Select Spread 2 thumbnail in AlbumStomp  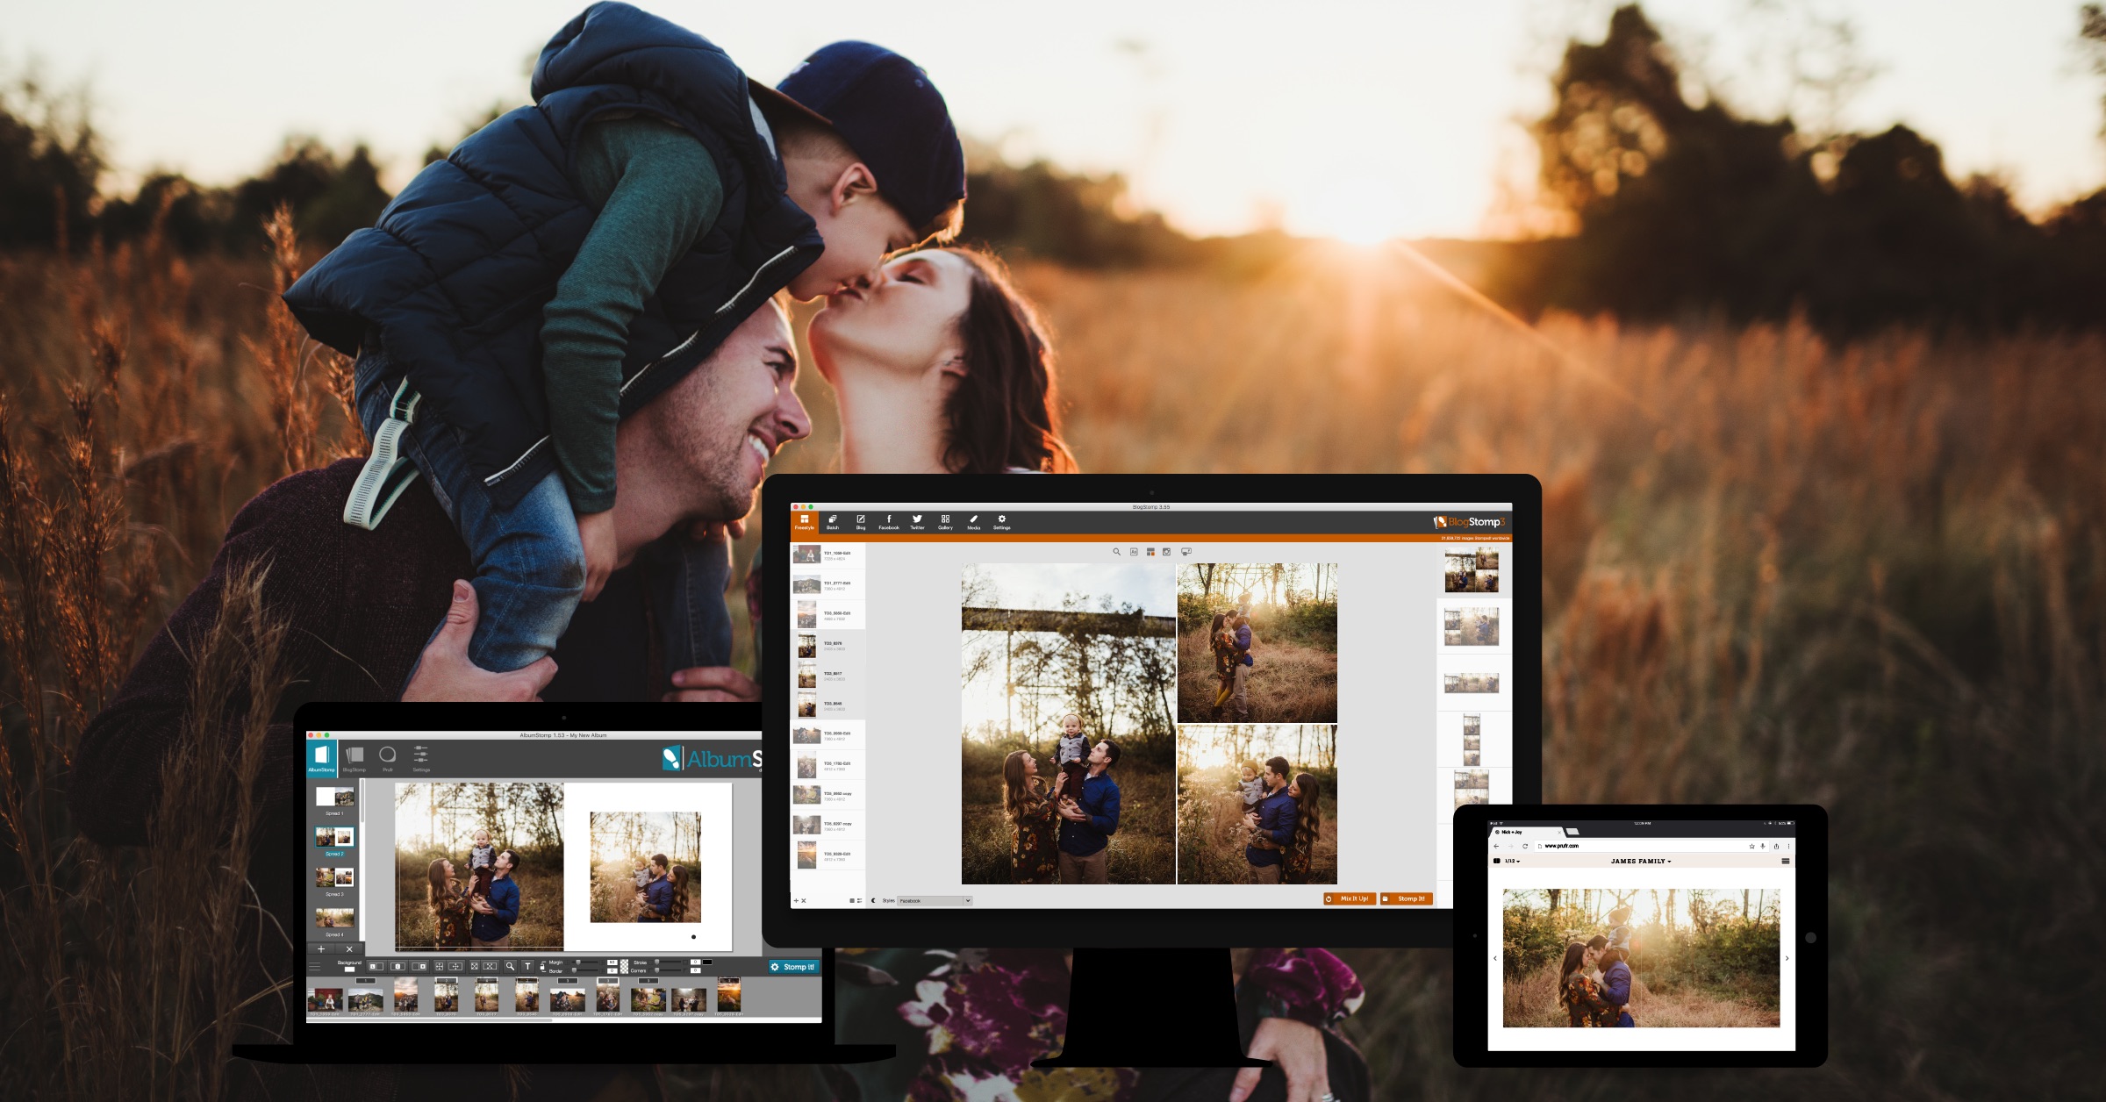tap(335, 837)
